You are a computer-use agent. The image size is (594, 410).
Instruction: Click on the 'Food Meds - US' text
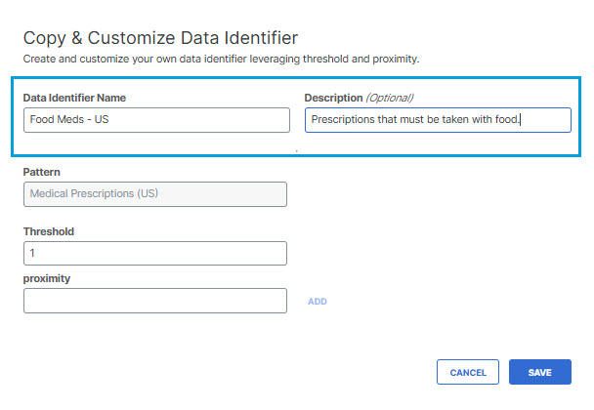click(69, 119)
